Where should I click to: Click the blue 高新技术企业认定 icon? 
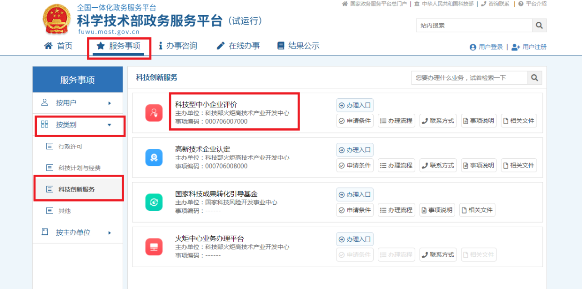click(x=154, y=157)
